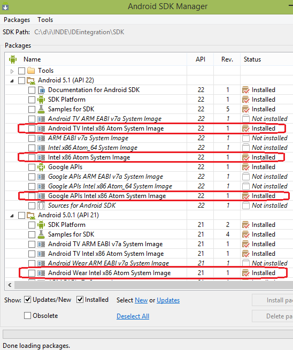Select the API 21 Android TV Intel x86 Atom row

149,254
